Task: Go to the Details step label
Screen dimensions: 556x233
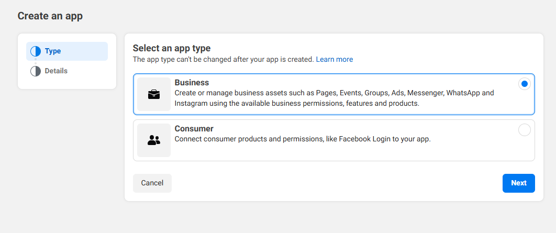Action: (56, 71)
